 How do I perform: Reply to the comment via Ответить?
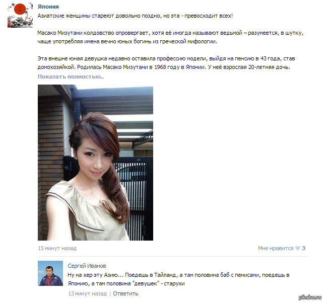click(125, 293)
